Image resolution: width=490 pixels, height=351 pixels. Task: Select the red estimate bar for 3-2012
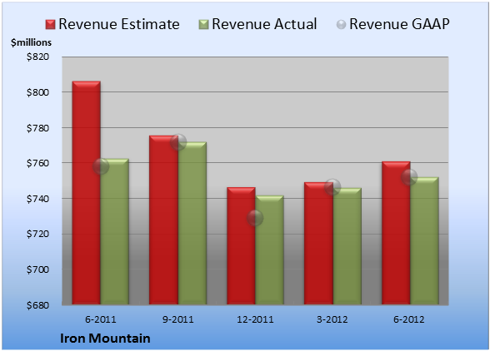[x=318, y=244]
